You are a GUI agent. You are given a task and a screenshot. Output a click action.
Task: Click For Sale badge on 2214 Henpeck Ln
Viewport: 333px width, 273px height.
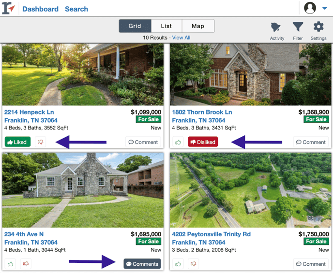click(x=149, y=119)
